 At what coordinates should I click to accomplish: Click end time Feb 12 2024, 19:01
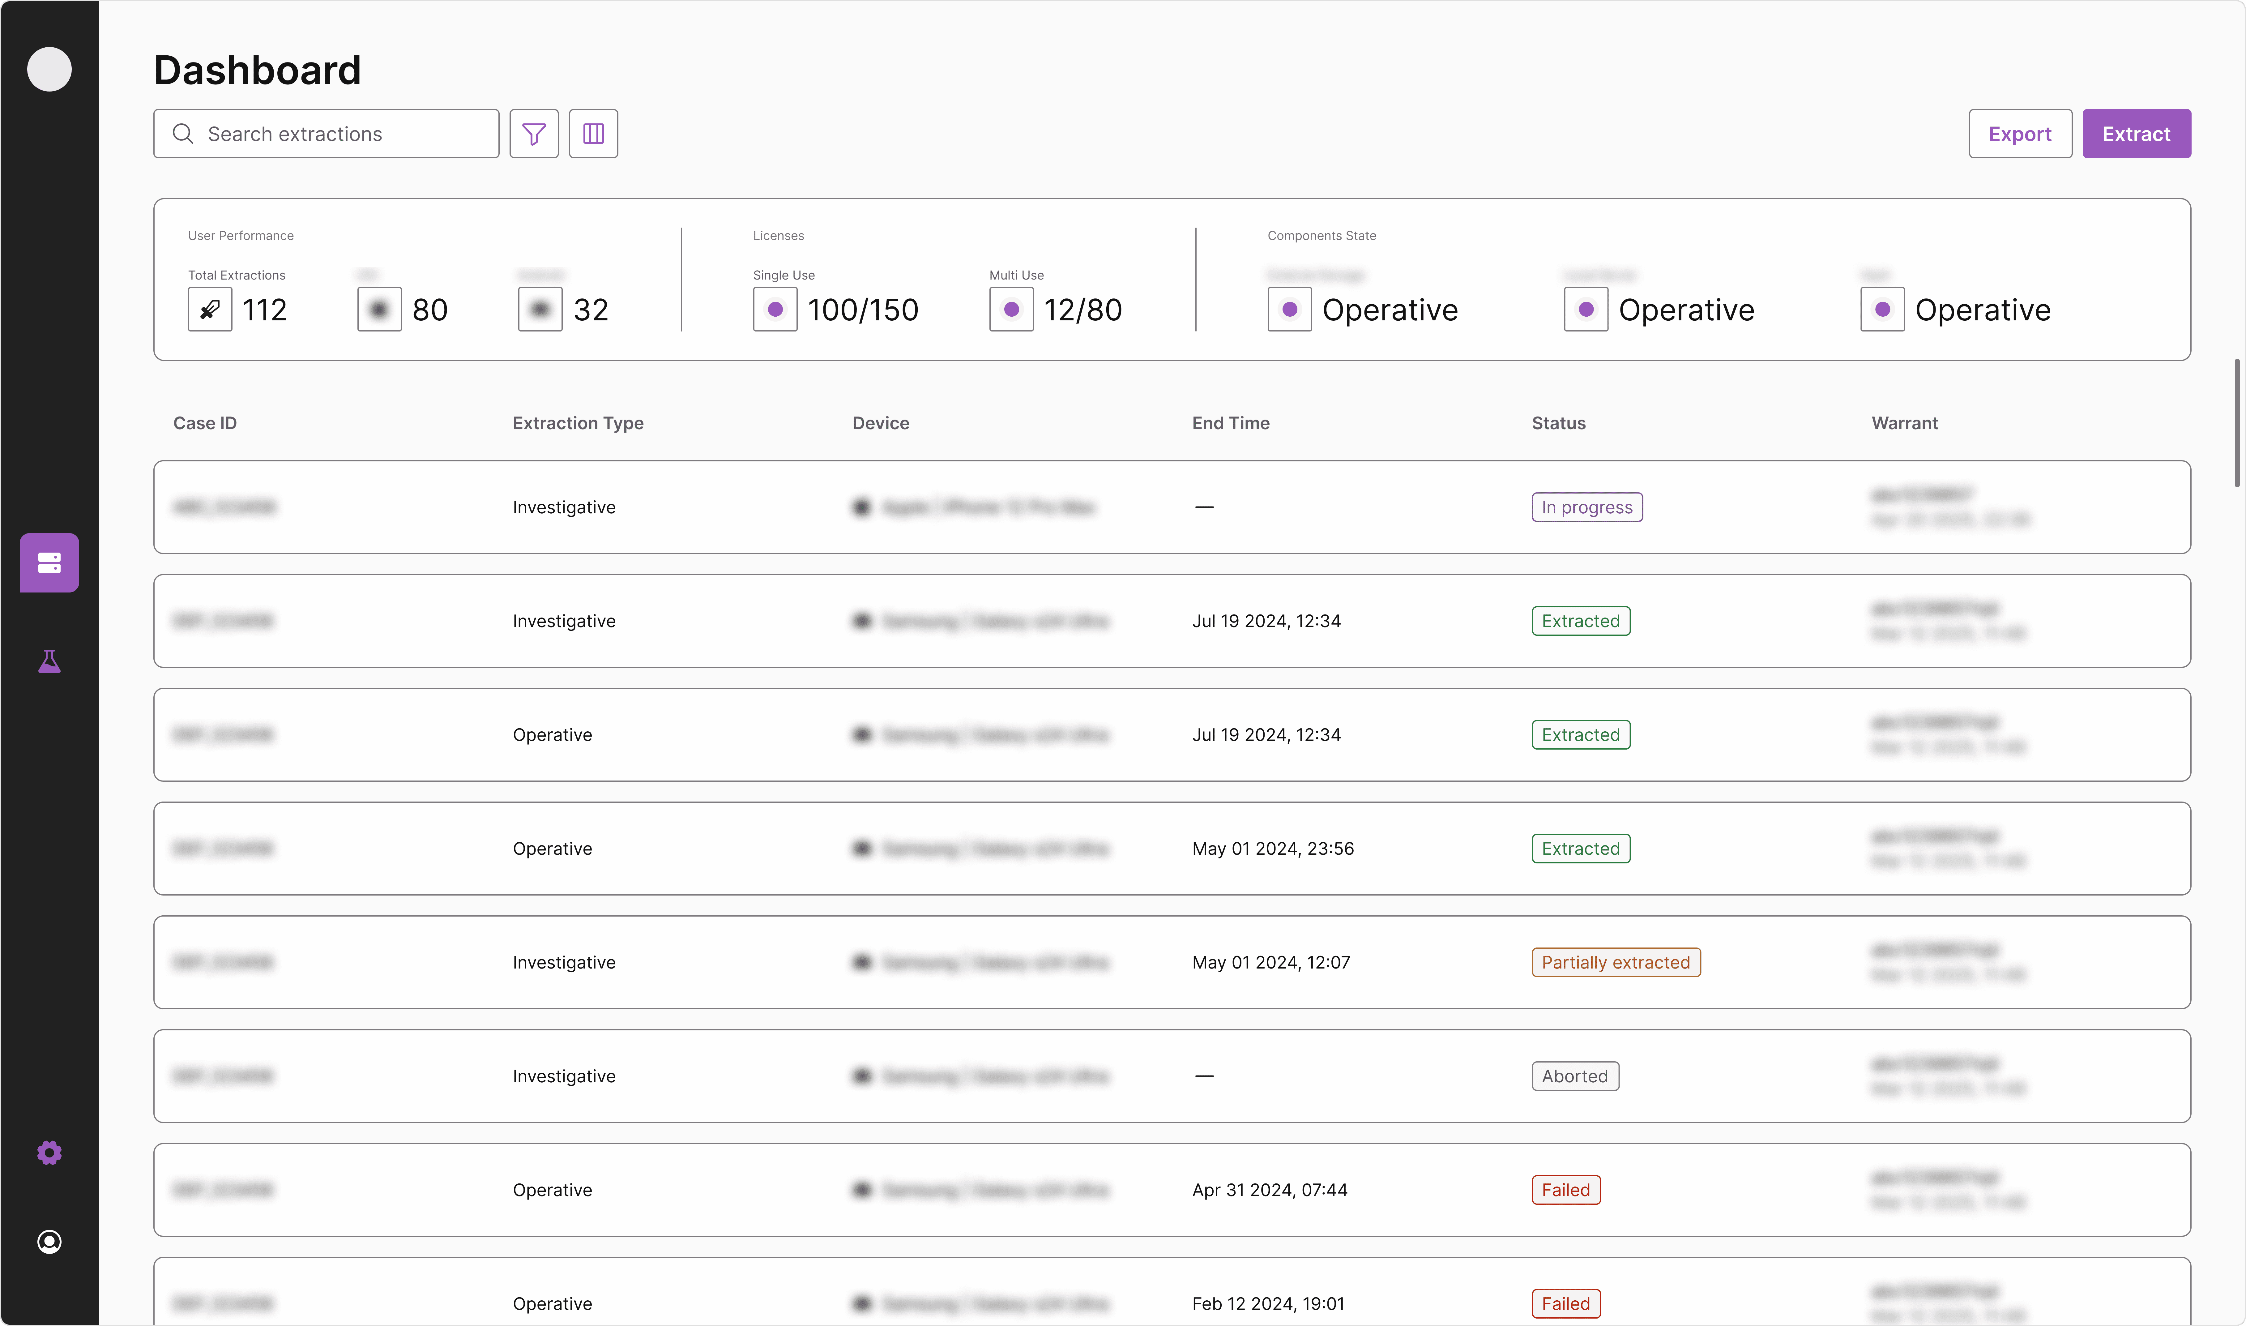[x=1269, y=1304]
